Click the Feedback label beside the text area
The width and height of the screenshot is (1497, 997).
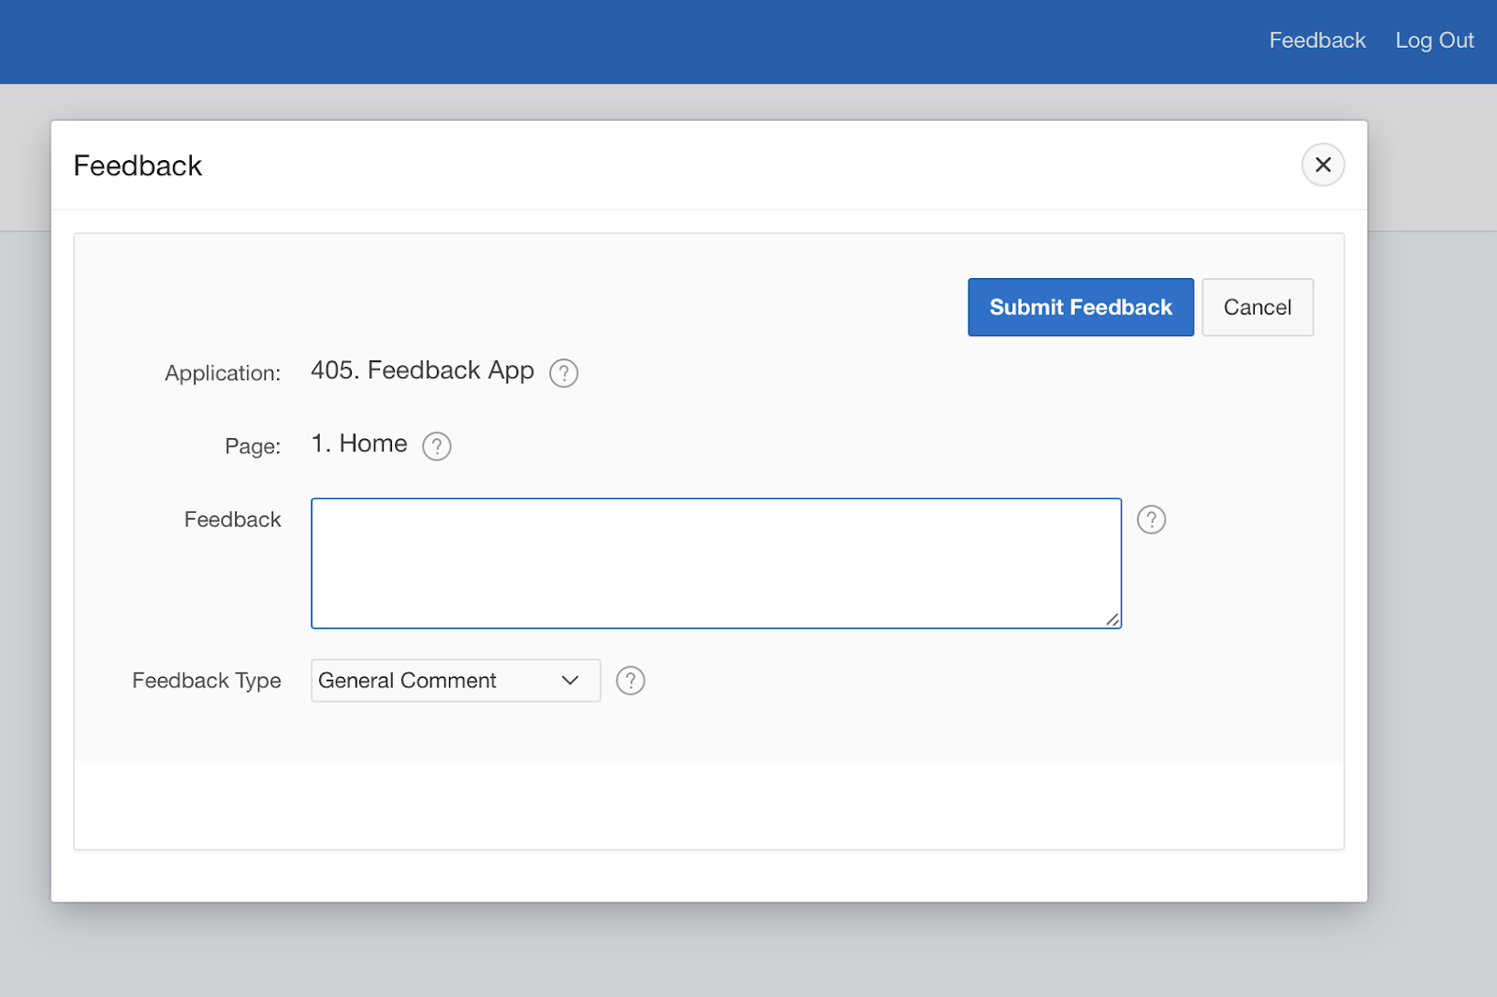(232, 520)
